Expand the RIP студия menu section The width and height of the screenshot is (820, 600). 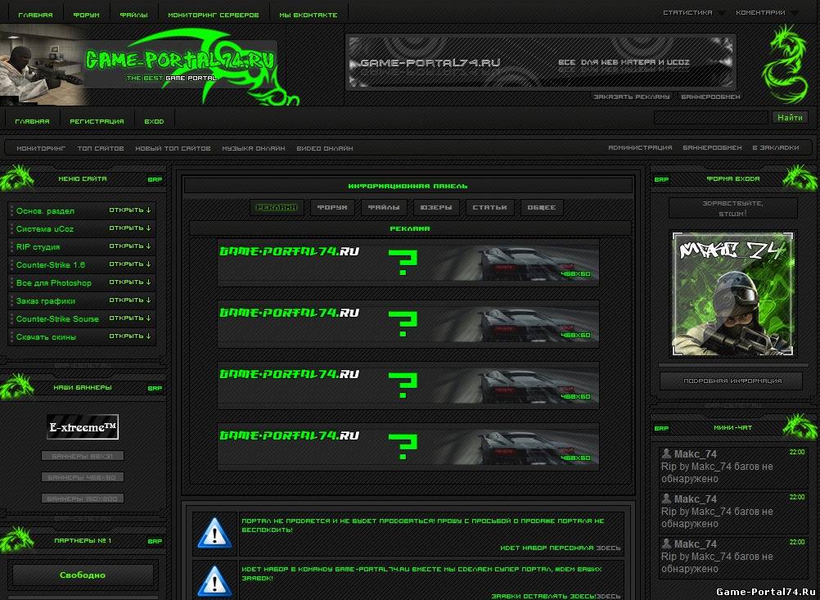[x=129, y=246]
